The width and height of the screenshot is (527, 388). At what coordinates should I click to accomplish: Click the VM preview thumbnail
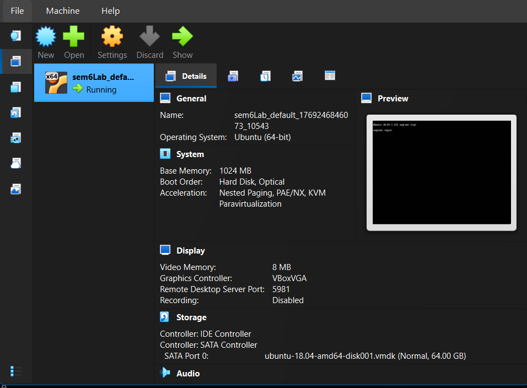tap(441, 173)
